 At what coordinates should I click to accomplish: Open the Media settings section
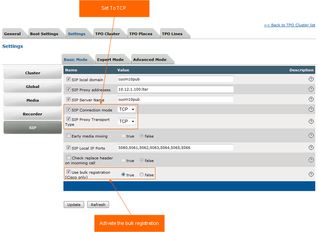click(33, 100)
